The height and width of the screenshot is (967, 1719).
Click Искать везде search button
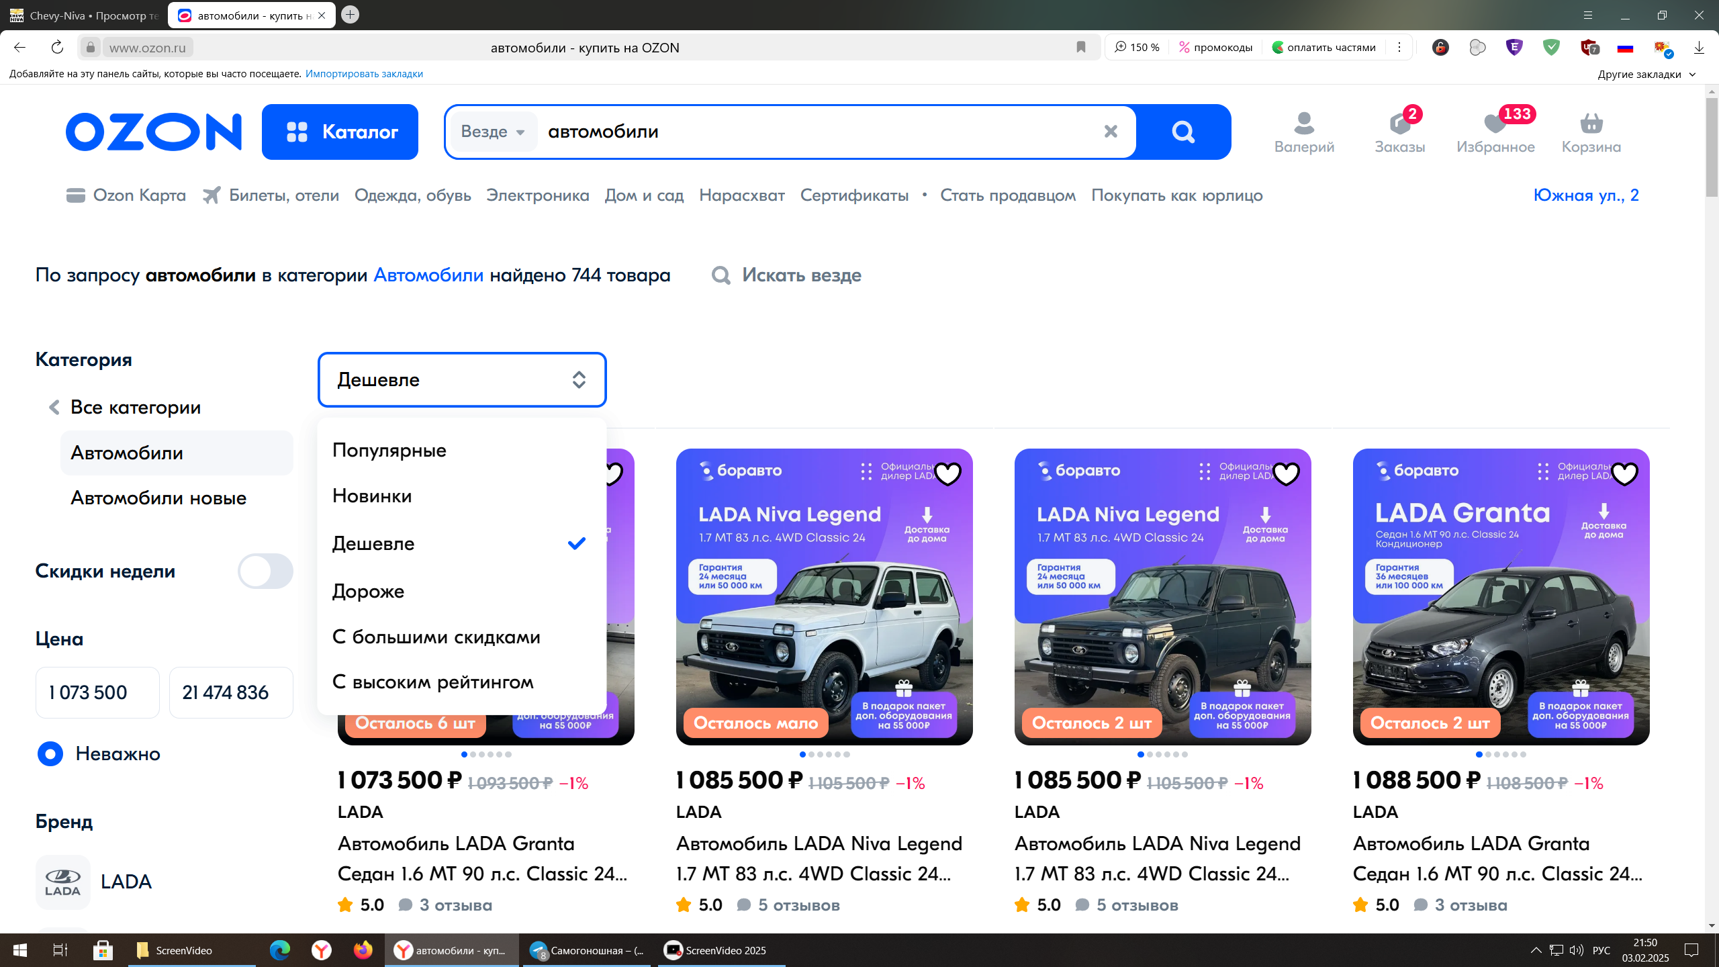click(x=786, y=275)
